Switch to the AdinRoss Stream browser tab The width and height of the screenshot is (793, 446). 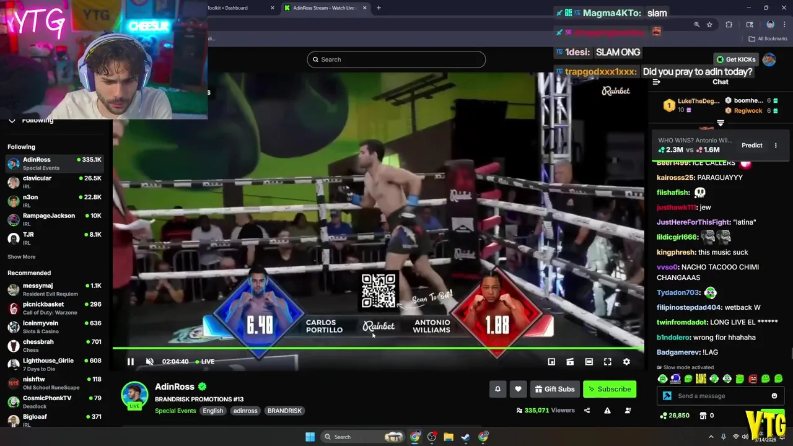pos(325,8)
